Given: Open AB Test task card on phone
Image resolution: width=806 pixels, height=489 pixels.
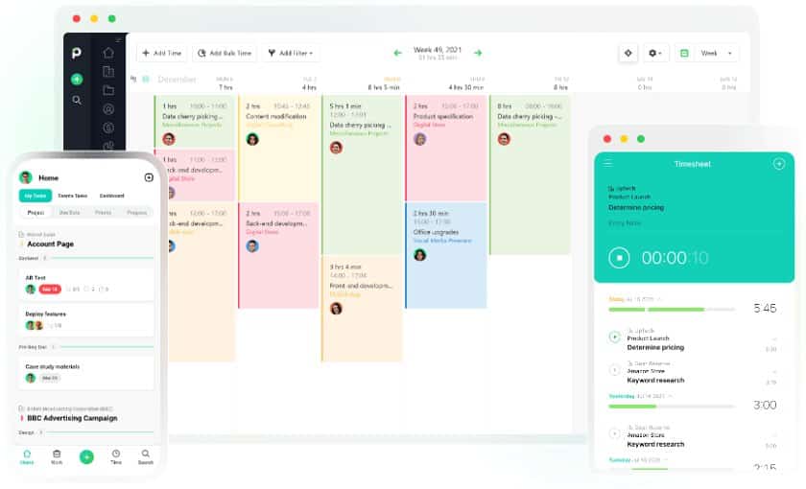Looking at the screenshot, I should (x=85, y=284).
